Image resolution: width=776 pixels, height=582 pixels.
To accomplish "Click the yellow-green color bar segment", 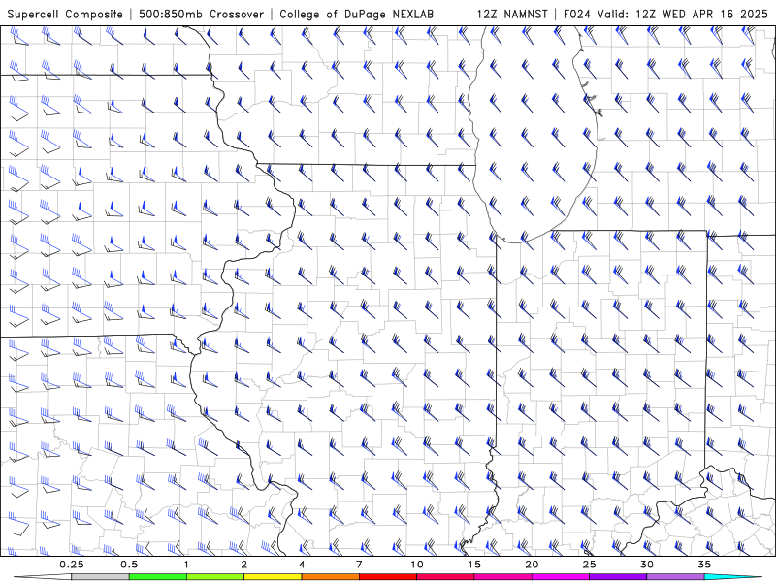I will click(215, 577).
